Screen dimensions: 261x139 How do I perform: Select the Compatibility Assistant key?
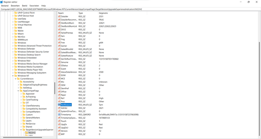(36, 109)
